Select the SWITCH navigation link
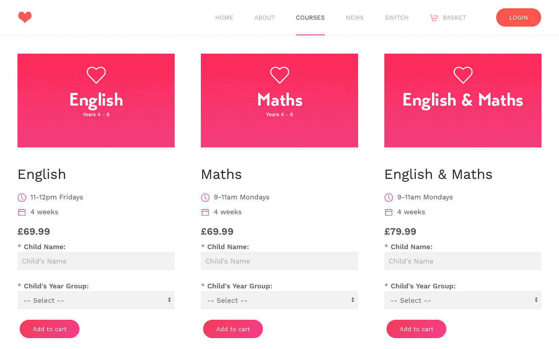This screenshot has height=349, width=559. [397, 17]
